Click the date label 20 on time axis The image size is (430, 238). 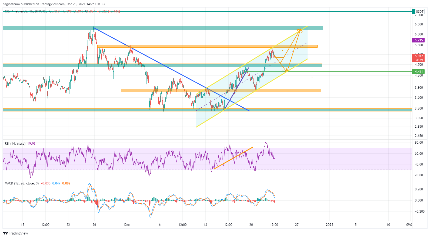(x=251, y=225)
